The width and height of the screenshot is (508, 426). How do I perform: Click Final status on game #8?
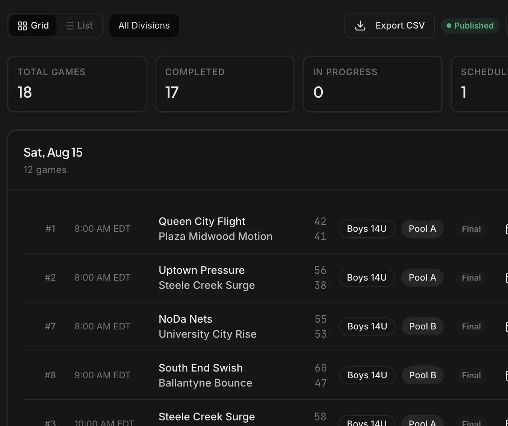[x=471, y=375]
